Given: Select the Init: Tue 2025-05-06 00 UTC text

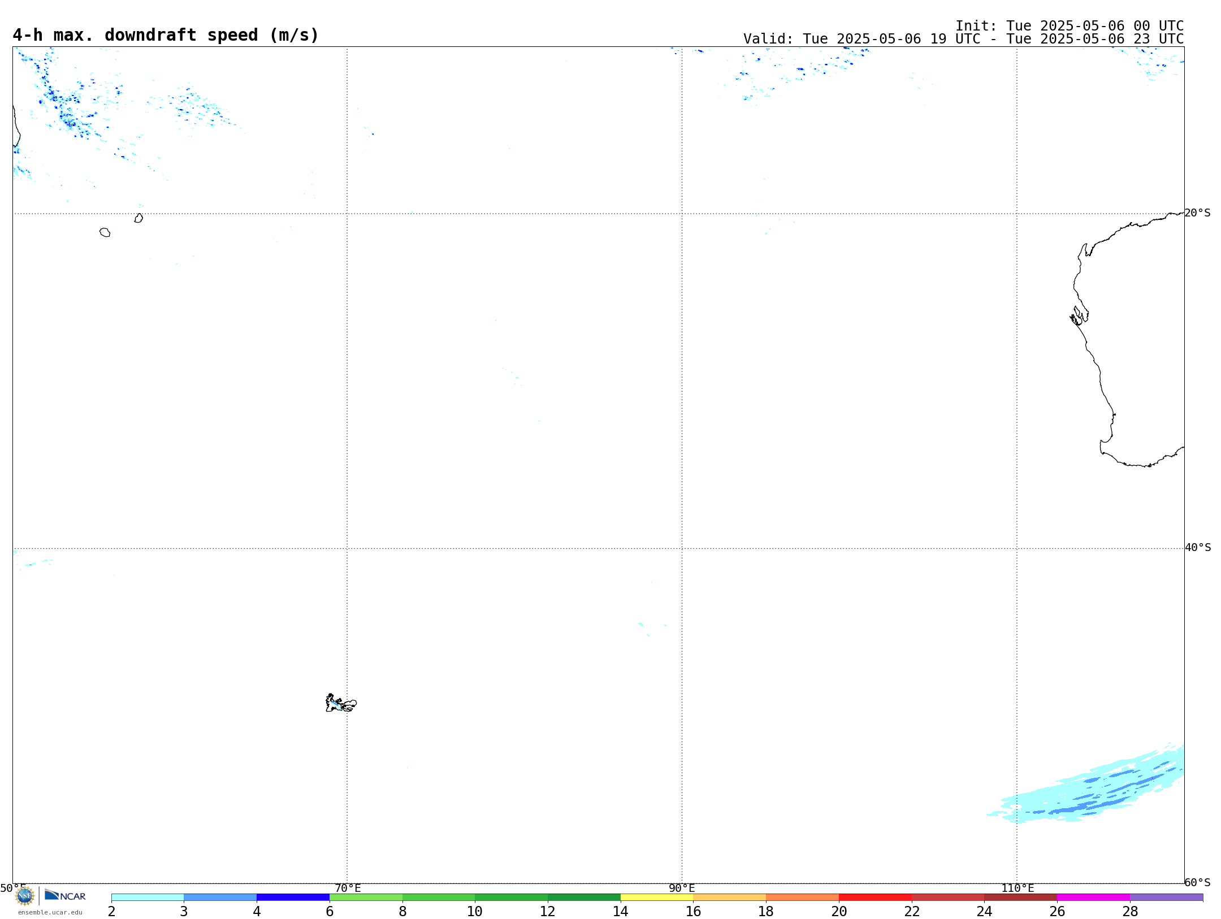Looking at the screenshot, I should pos(1070,26).
